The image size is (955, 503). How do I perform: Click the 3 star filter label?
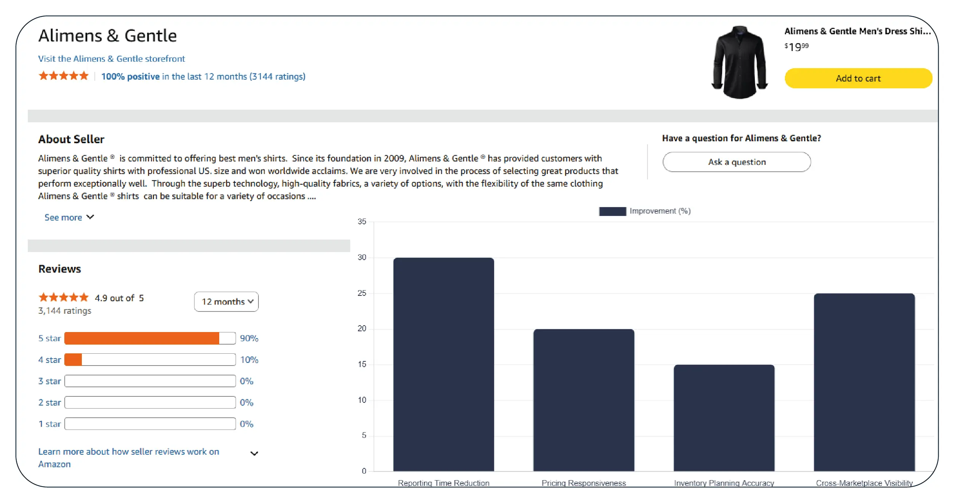tap(49, 381)
